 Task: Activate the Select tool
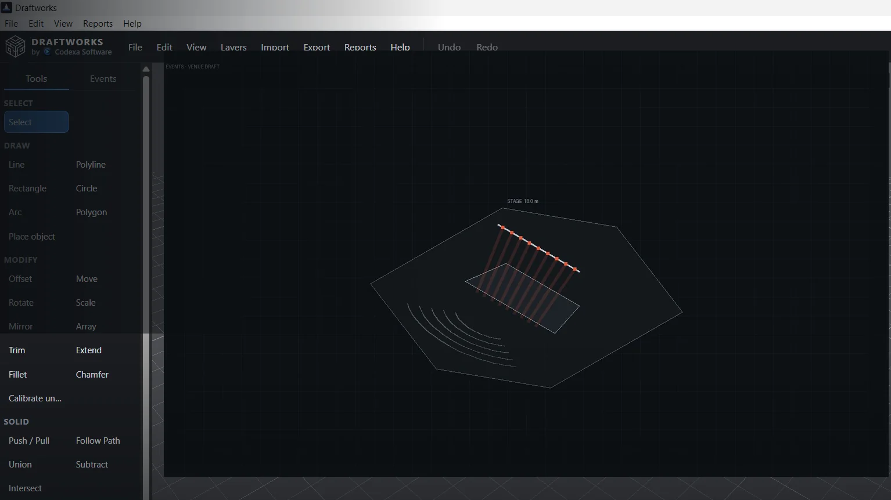[x=36, y=122]
